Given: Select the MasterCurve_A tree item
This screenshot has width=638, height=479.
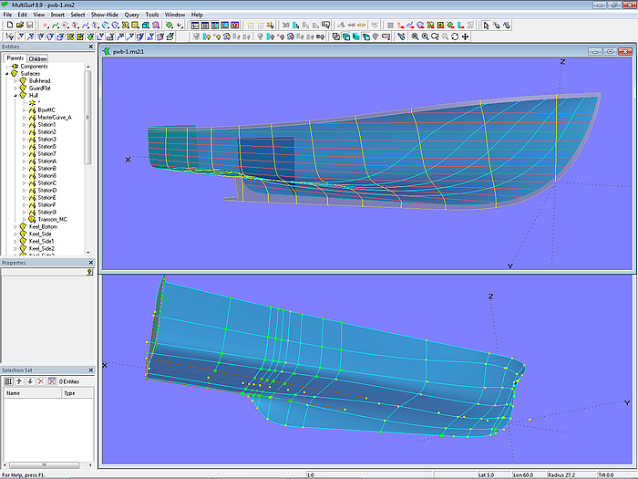Looking at the screenshot, I should tap(54, 117).
